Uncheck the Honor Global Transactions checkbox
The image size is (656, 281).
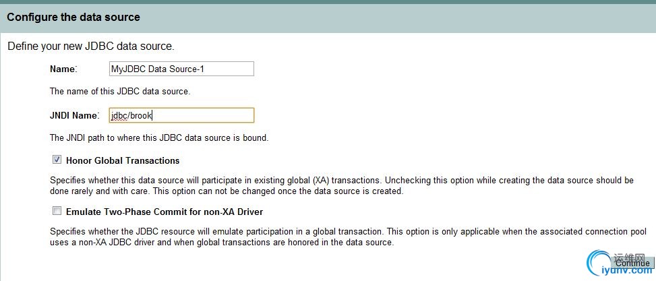point(57,160)
